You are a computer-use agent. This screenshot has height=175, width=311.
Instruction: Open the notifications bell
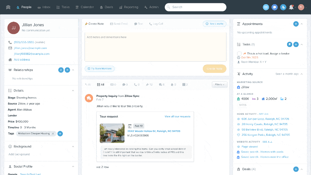click(x=291, y=7)
